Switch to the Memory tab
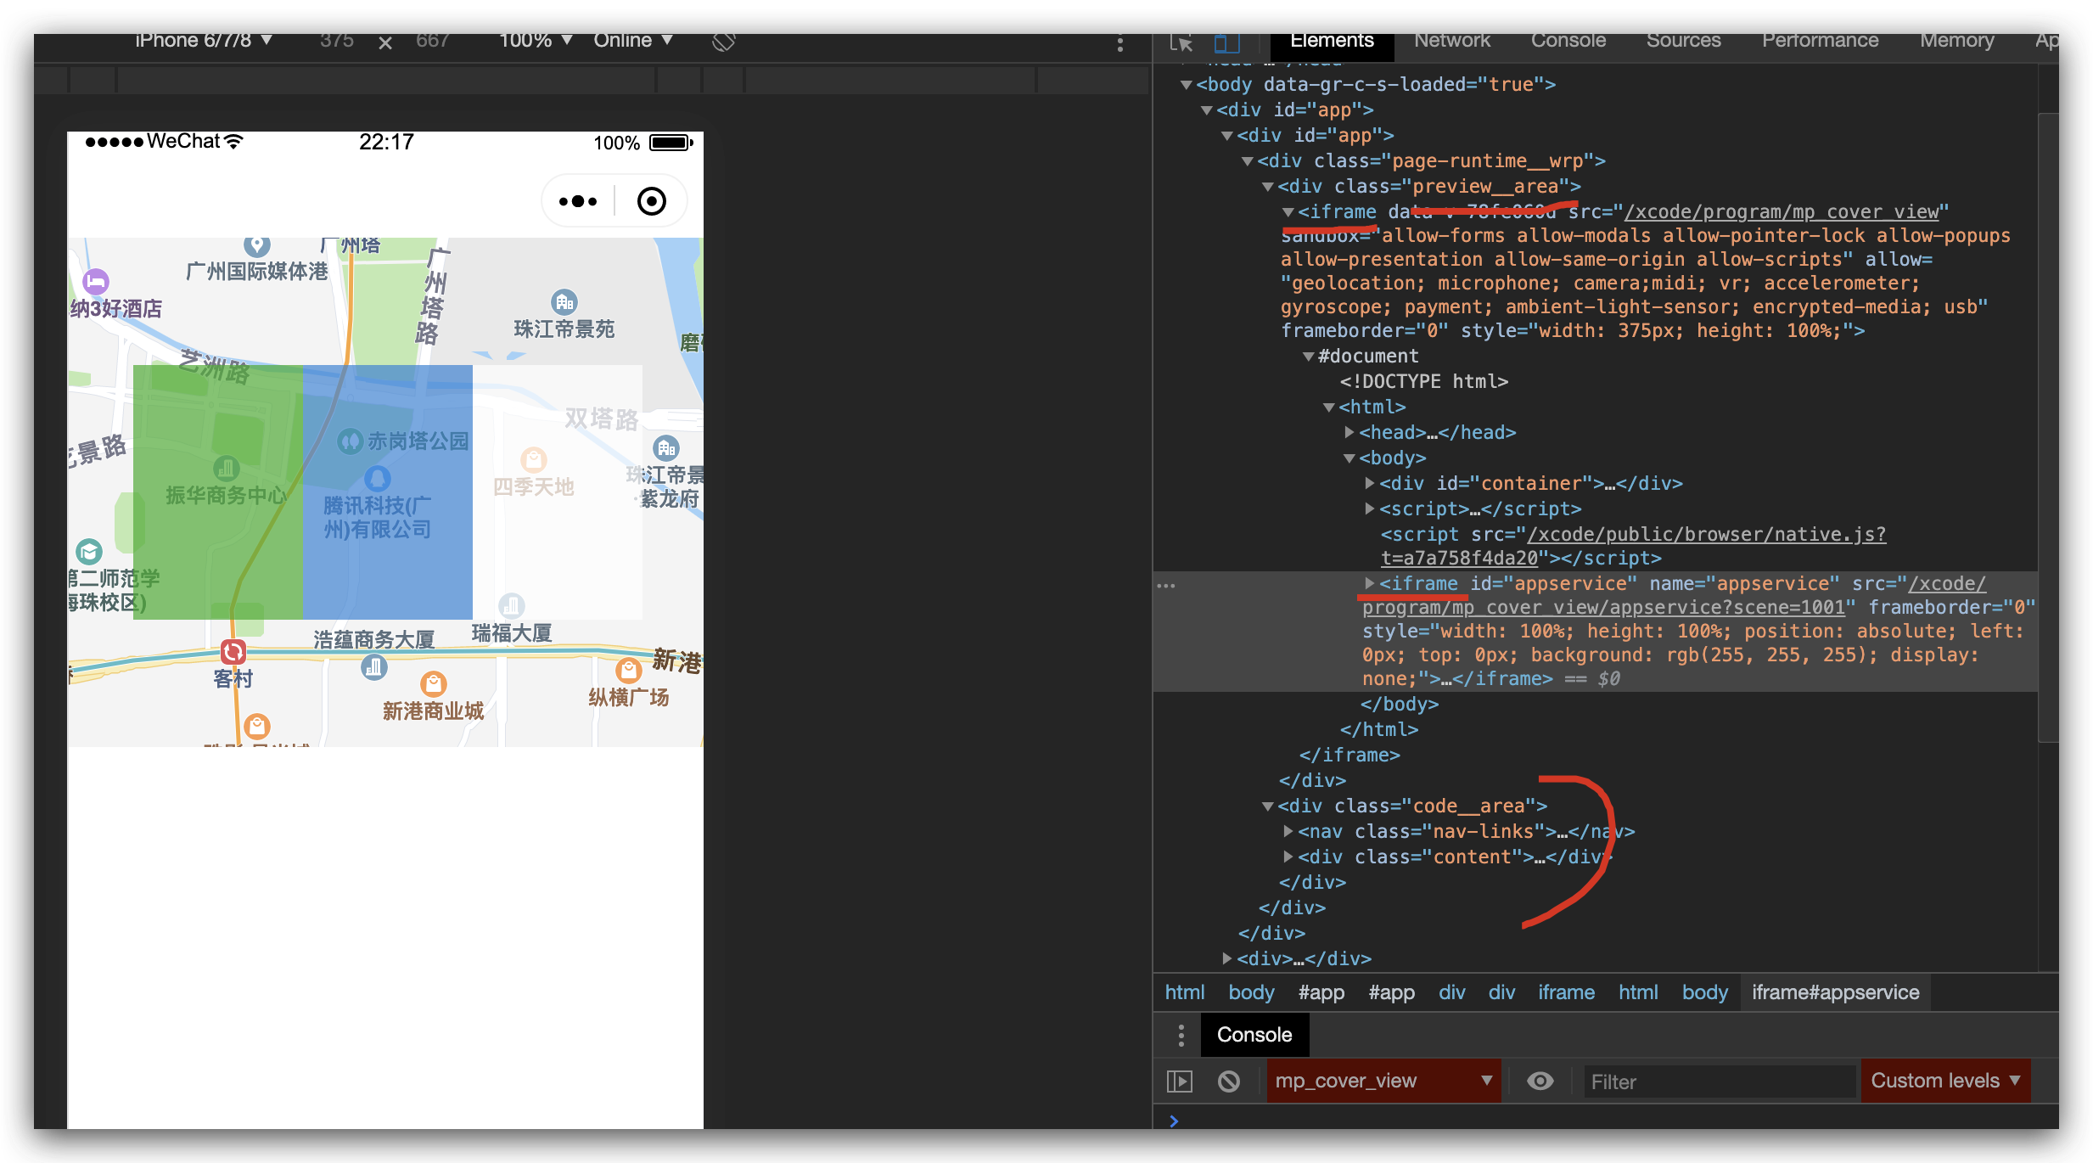This screenshot has width=2093, height=1163. click(x=1956, y=42)
